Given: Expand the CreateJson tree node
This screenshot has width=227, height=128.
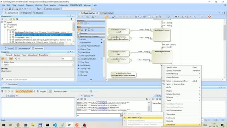Looking at the screenshot, I should pyautogui.click(x=10, y=37).
